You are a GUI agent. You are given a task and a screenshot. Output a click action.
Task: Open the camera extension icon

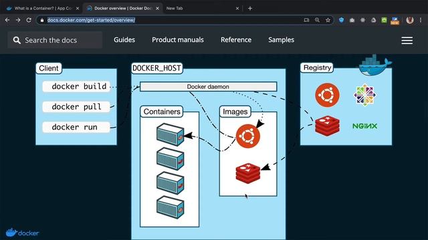[x=352, y=20]
